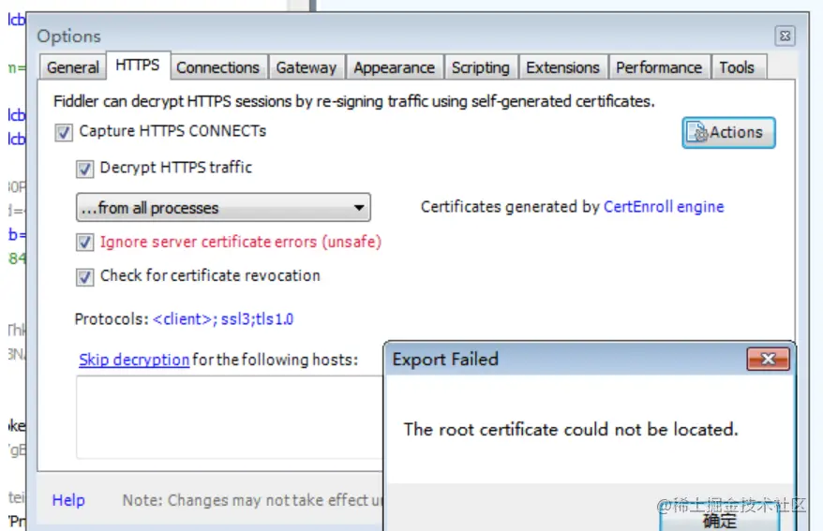This screenshot has width=823, height=531.
Task: Close the Options window
Action: [x=786, y=37]
